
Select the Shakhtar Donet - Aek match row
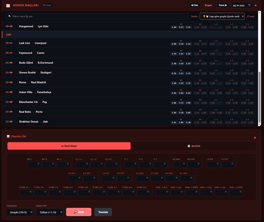(x=130, y=121)
